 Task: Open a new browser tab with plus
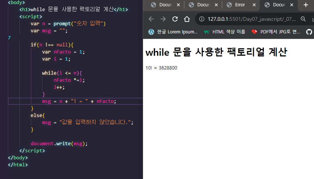coord(305,5)
